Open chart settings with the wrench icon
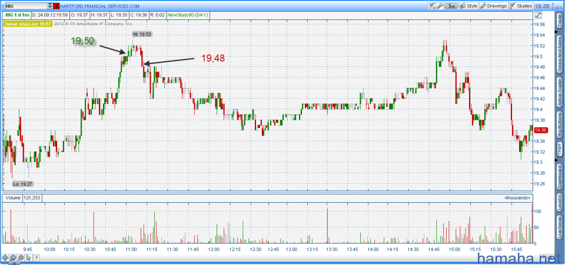565x265 pixels. (x=440, y=6)
